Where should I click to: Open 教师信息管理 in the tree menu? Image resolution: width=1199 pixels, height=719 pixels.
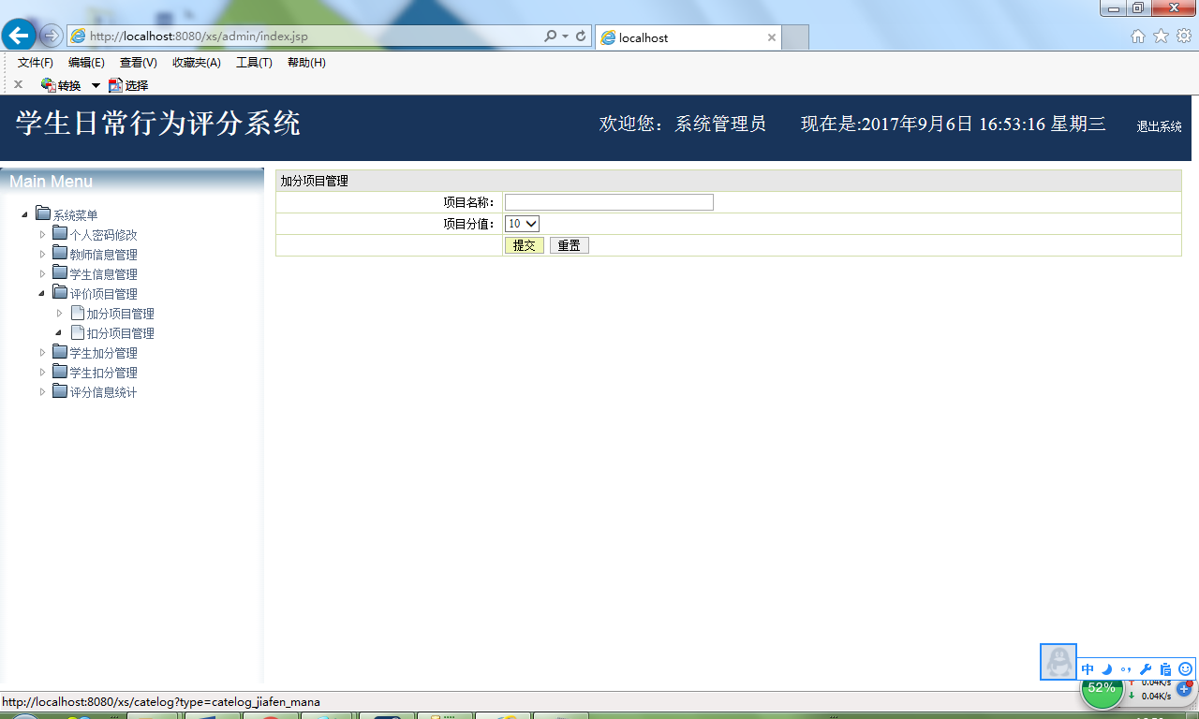[x=104, y=255]
